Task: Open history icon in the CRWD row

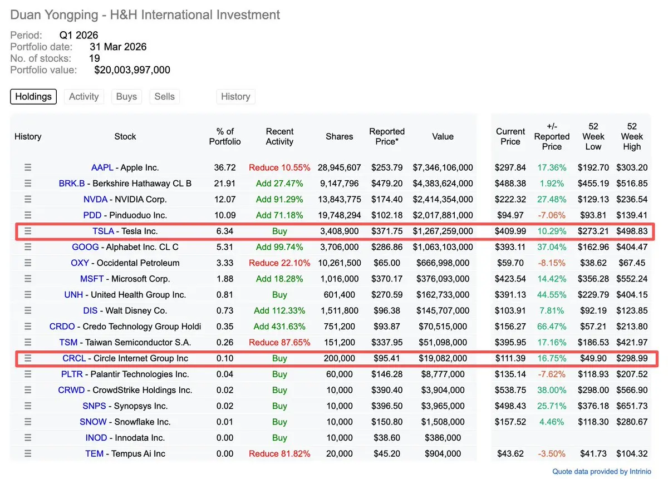Action: tap(28, 390)
